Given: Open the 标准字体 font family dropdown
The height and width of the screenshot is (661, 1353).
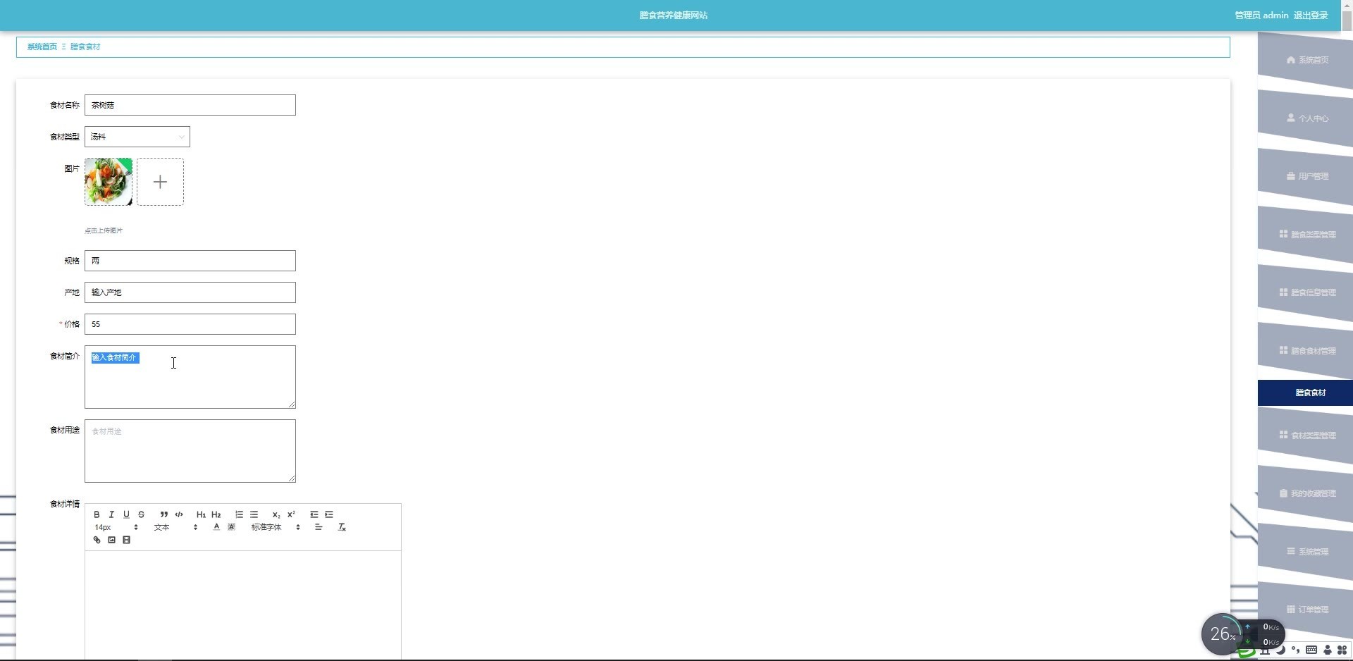Looking at the screenshot, I should point(276,527).
